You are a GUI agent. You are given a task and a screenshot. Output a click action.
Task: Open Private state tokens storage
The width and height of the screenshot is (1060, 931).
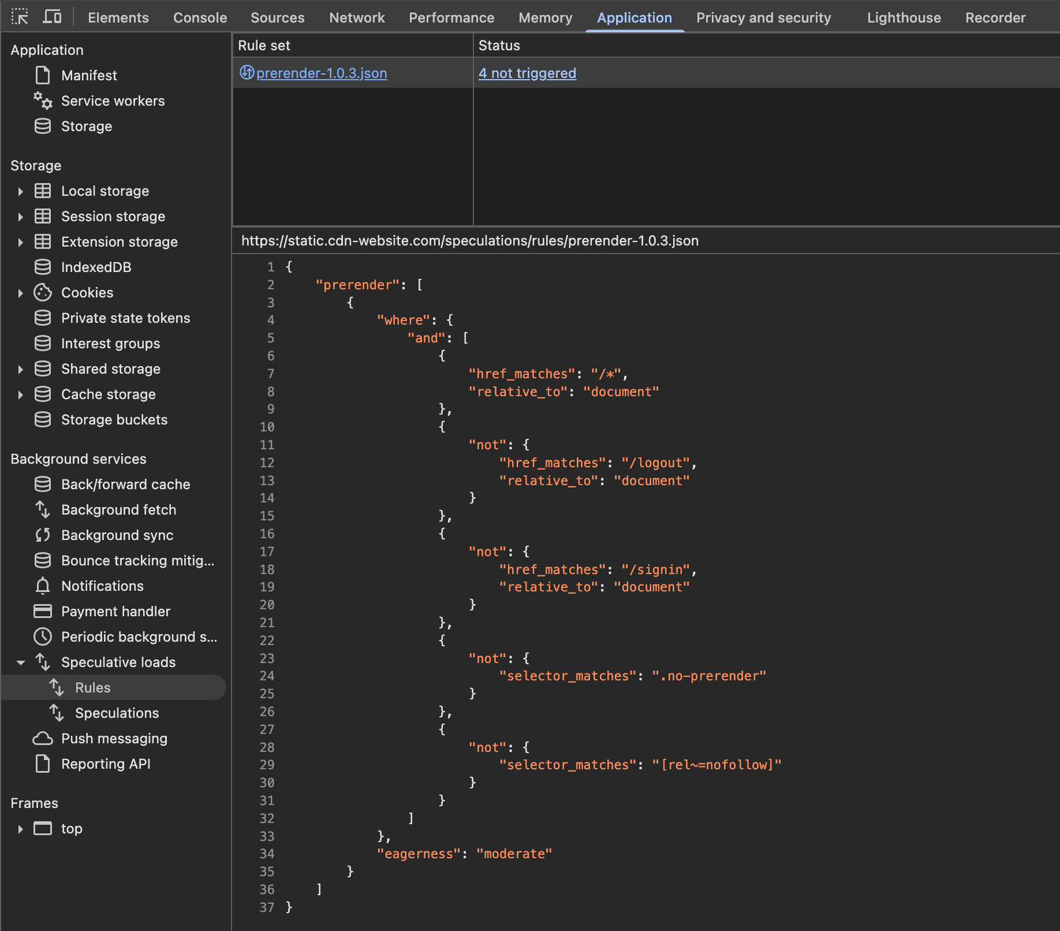point(125,318)
